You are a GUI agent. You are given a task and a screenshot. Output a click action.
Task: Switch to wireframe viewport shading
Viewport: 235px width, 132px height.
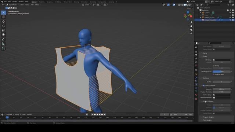182,5
